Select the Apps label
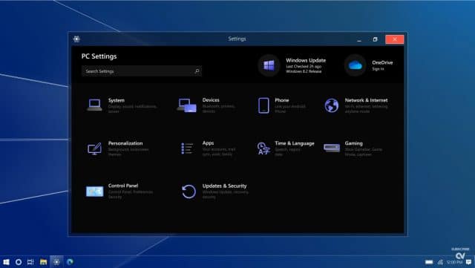The image size is (475, 268). (x=208, y=143)
